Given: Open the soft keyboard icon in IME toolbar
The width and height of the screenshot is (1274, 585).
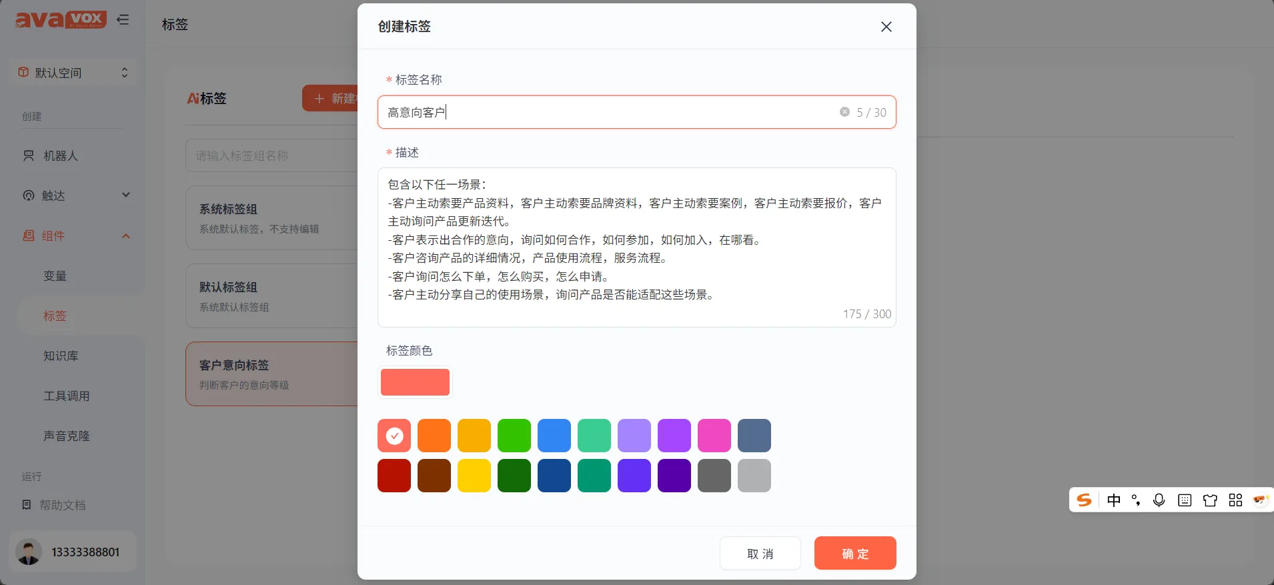Looking at the screenshot, I should point(1185,500).
